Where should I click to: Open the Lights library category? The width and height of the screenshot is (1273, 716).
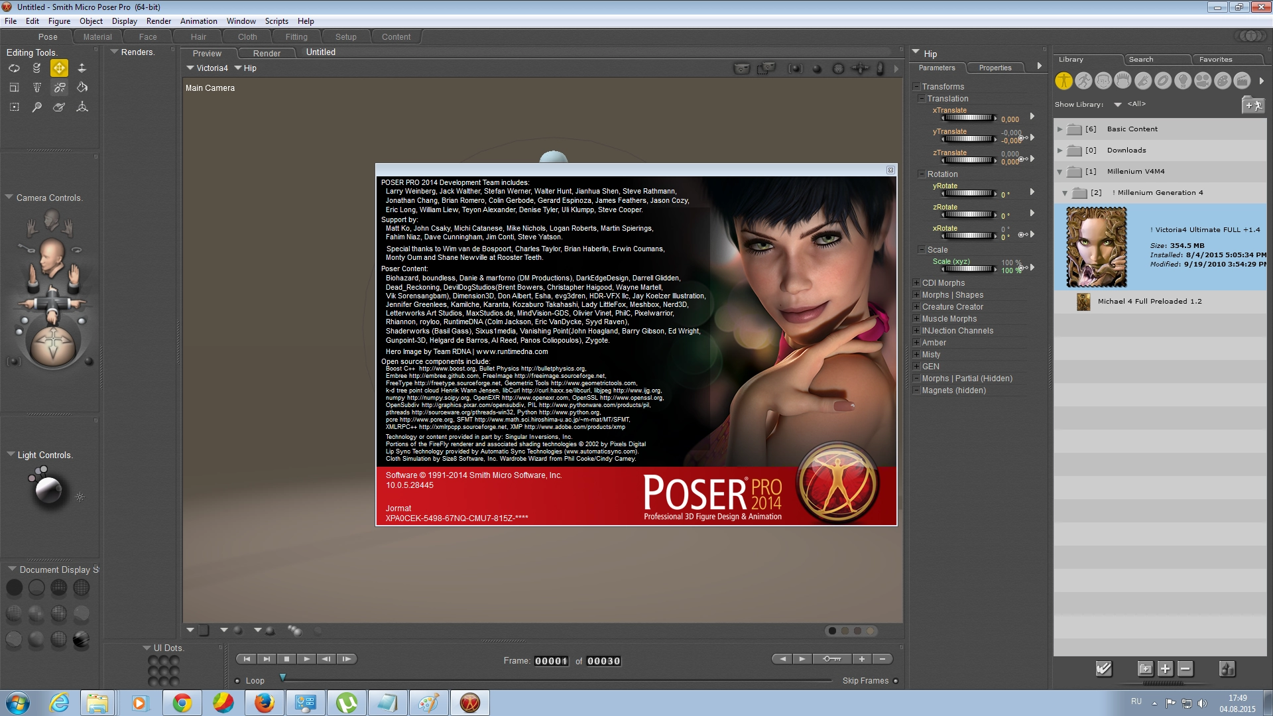pyautogui.click(x=1183, y=81)
